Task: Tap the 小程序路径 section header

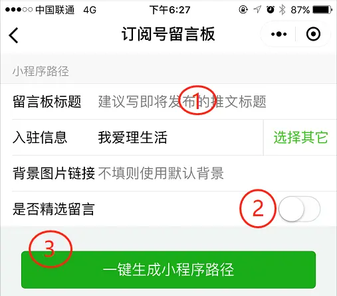Action: tap(41, 71)
